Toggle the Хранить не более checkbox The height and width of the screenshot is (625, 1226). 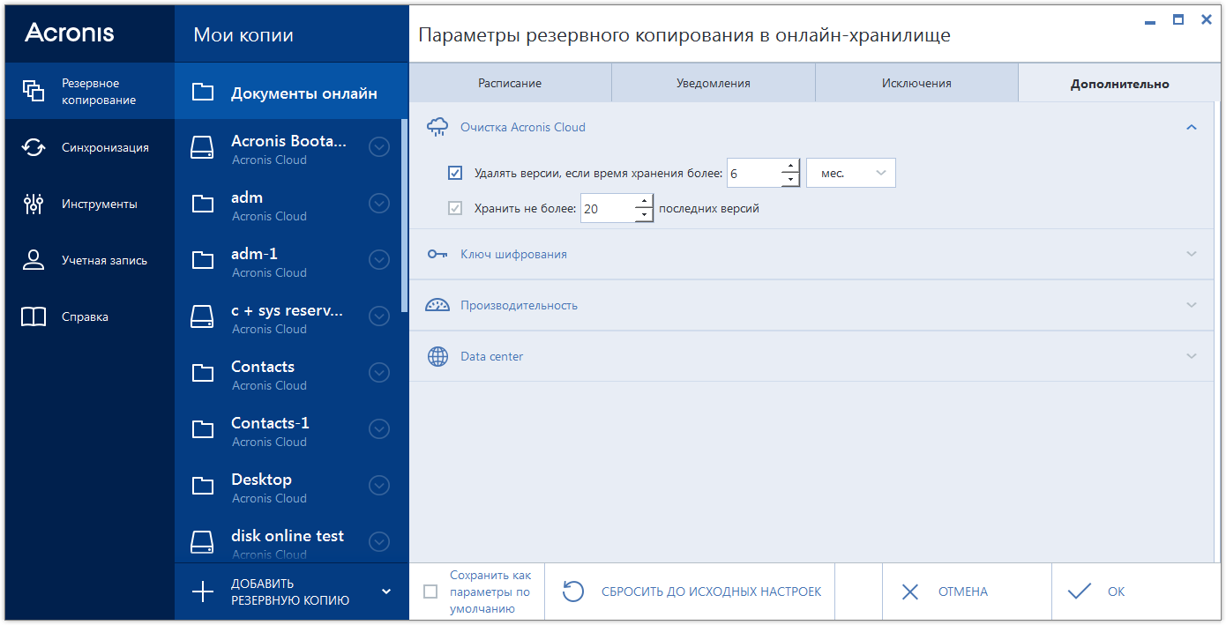455,209
